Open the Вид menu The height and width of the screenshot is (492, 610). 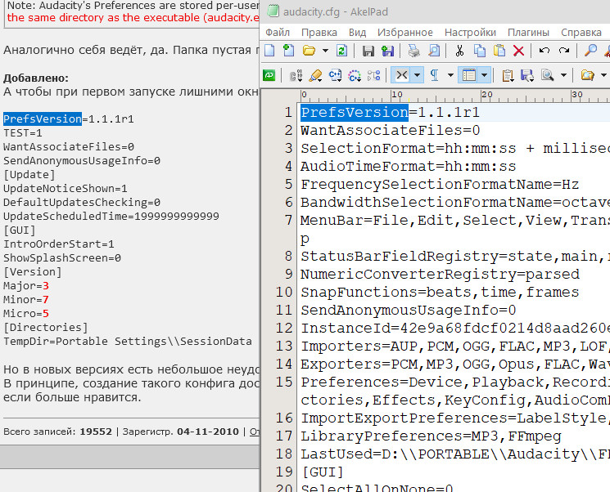[357, 32]
